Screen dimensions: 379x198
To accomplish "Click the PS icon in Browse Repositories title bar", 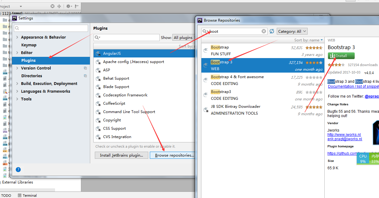I will [x=200, y=20].
